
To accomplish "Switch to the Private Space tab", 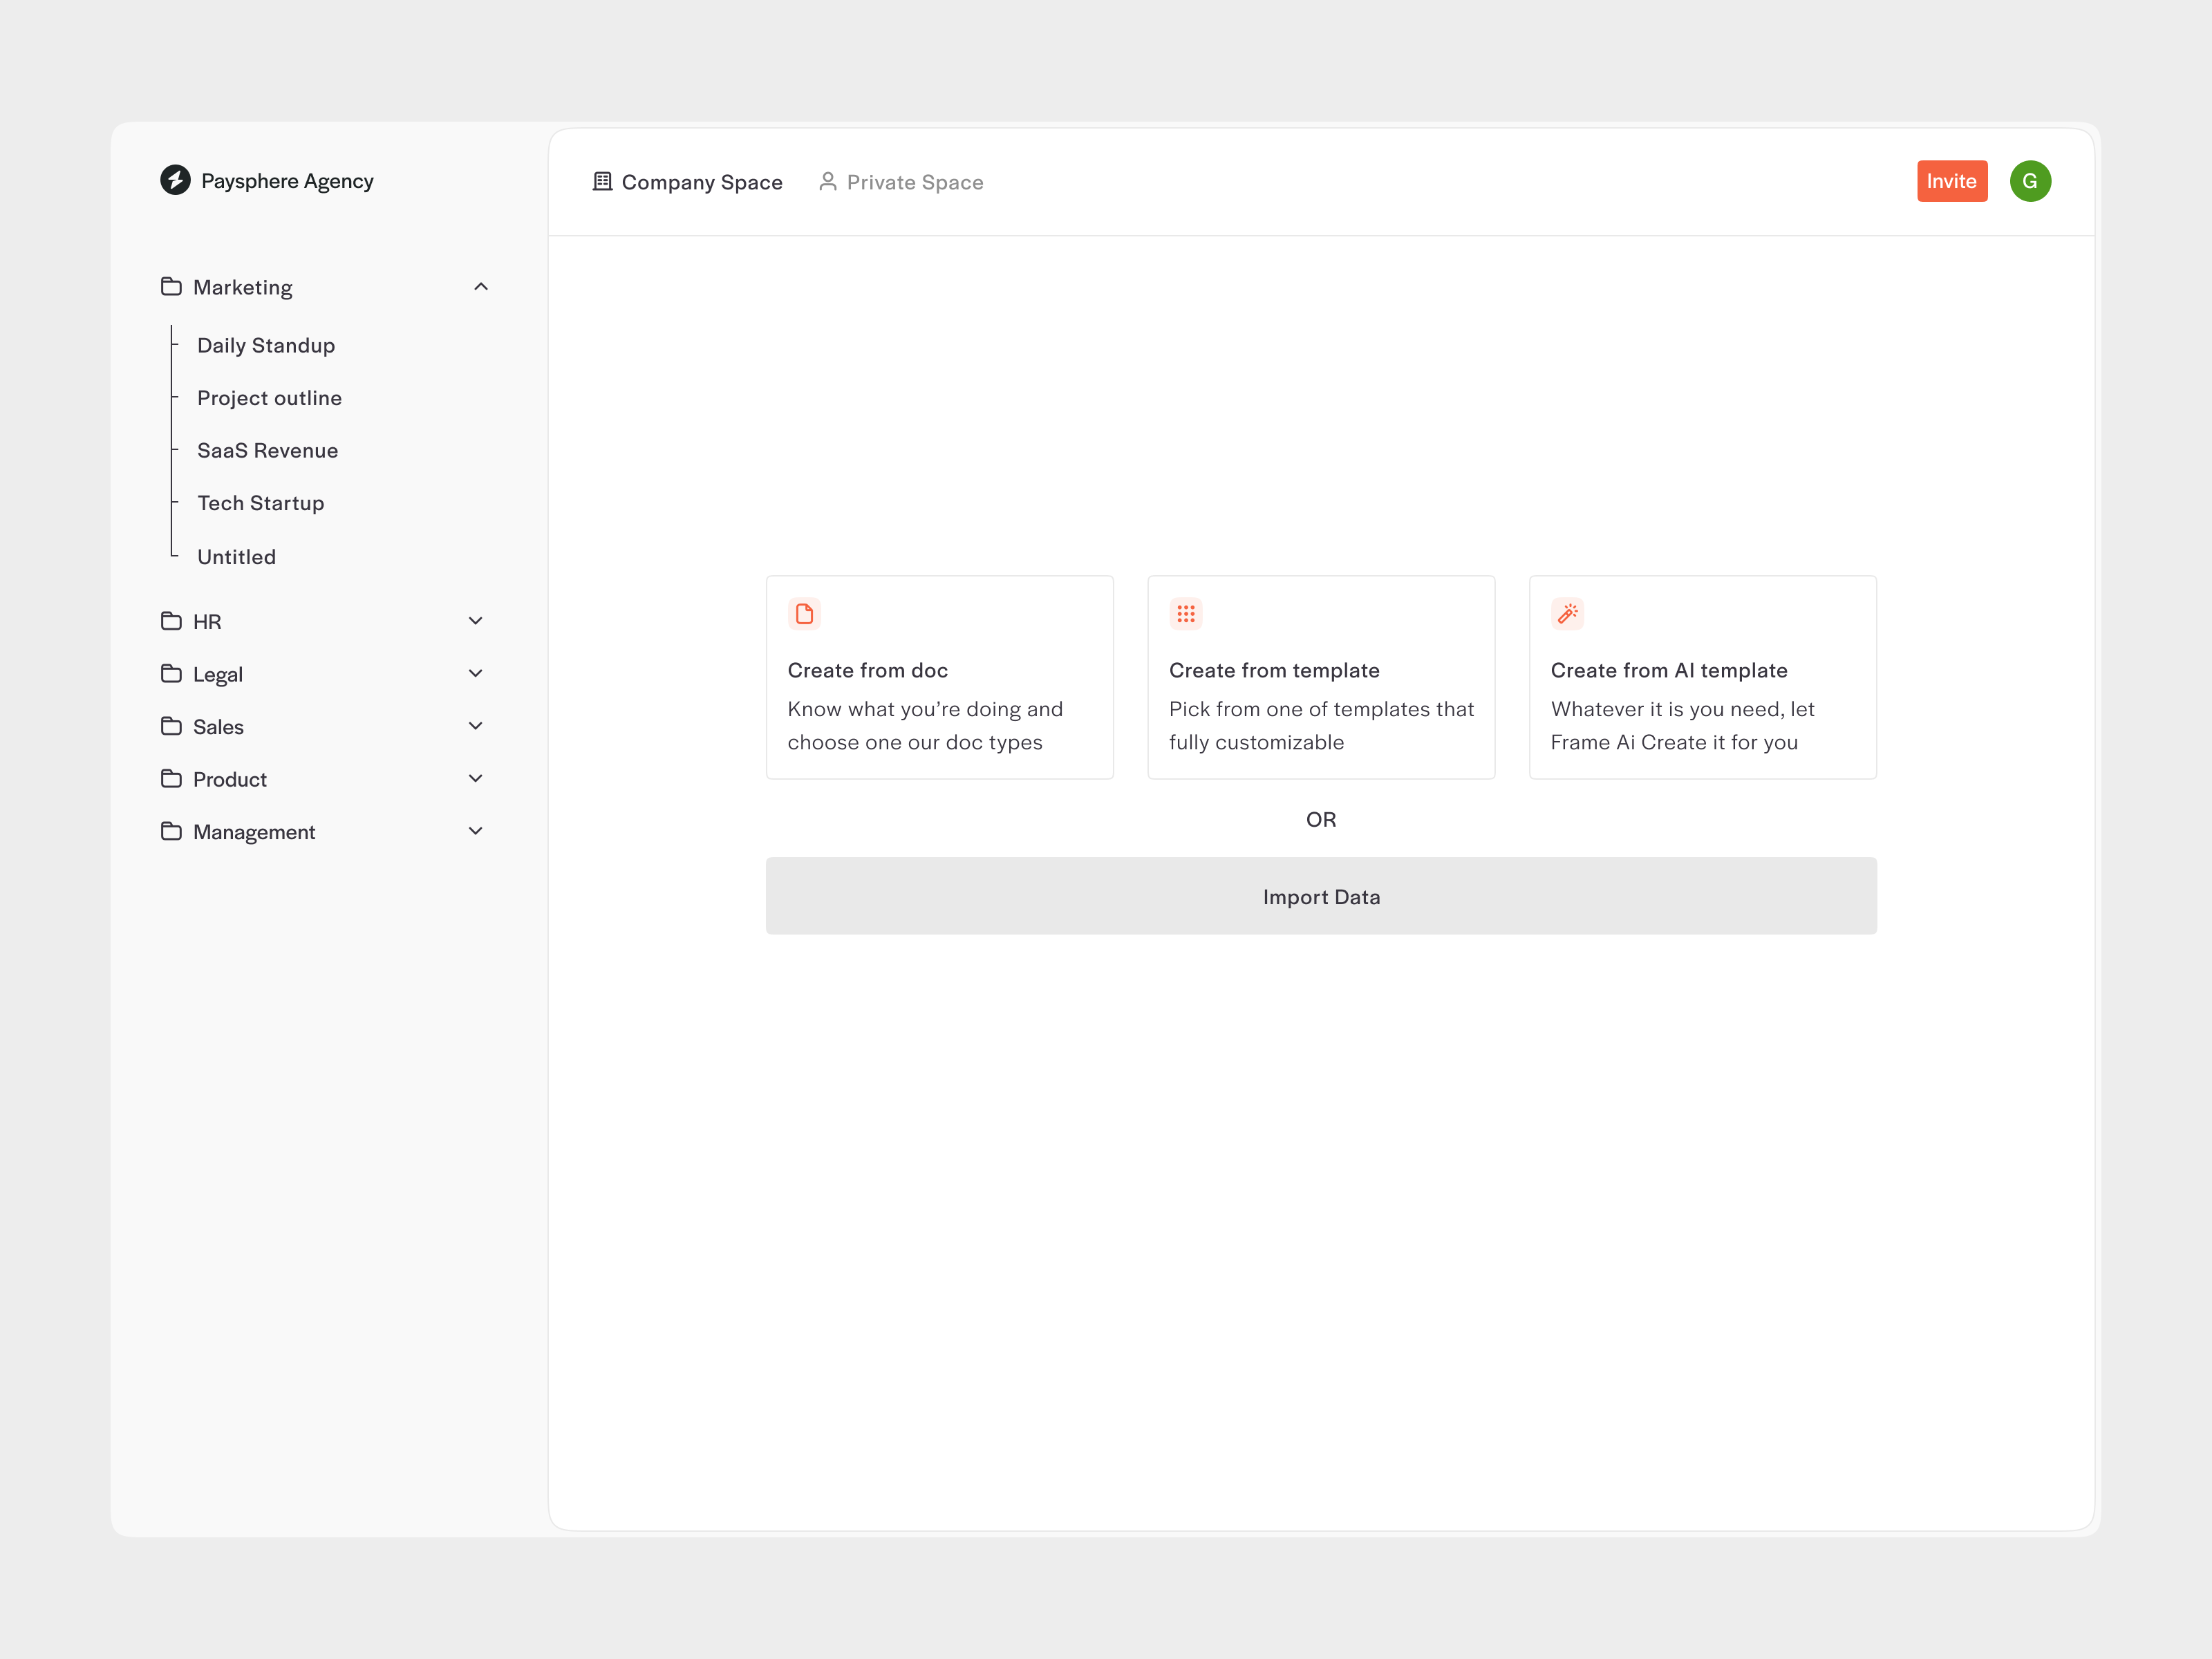I will [914, 181].
